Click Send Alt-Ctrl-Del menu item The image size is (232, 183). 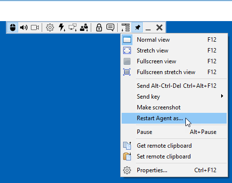(174, 86)
